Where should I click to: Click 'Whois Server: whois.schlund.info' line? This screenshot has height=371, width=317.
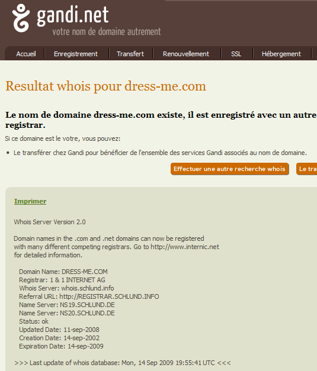66,288
